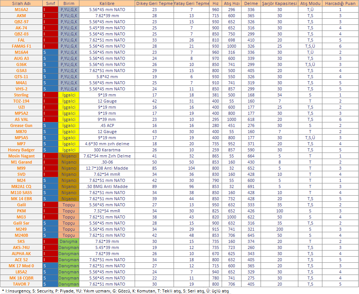
Task: Select the M4A1 name cell
Action: click(21, 83)
